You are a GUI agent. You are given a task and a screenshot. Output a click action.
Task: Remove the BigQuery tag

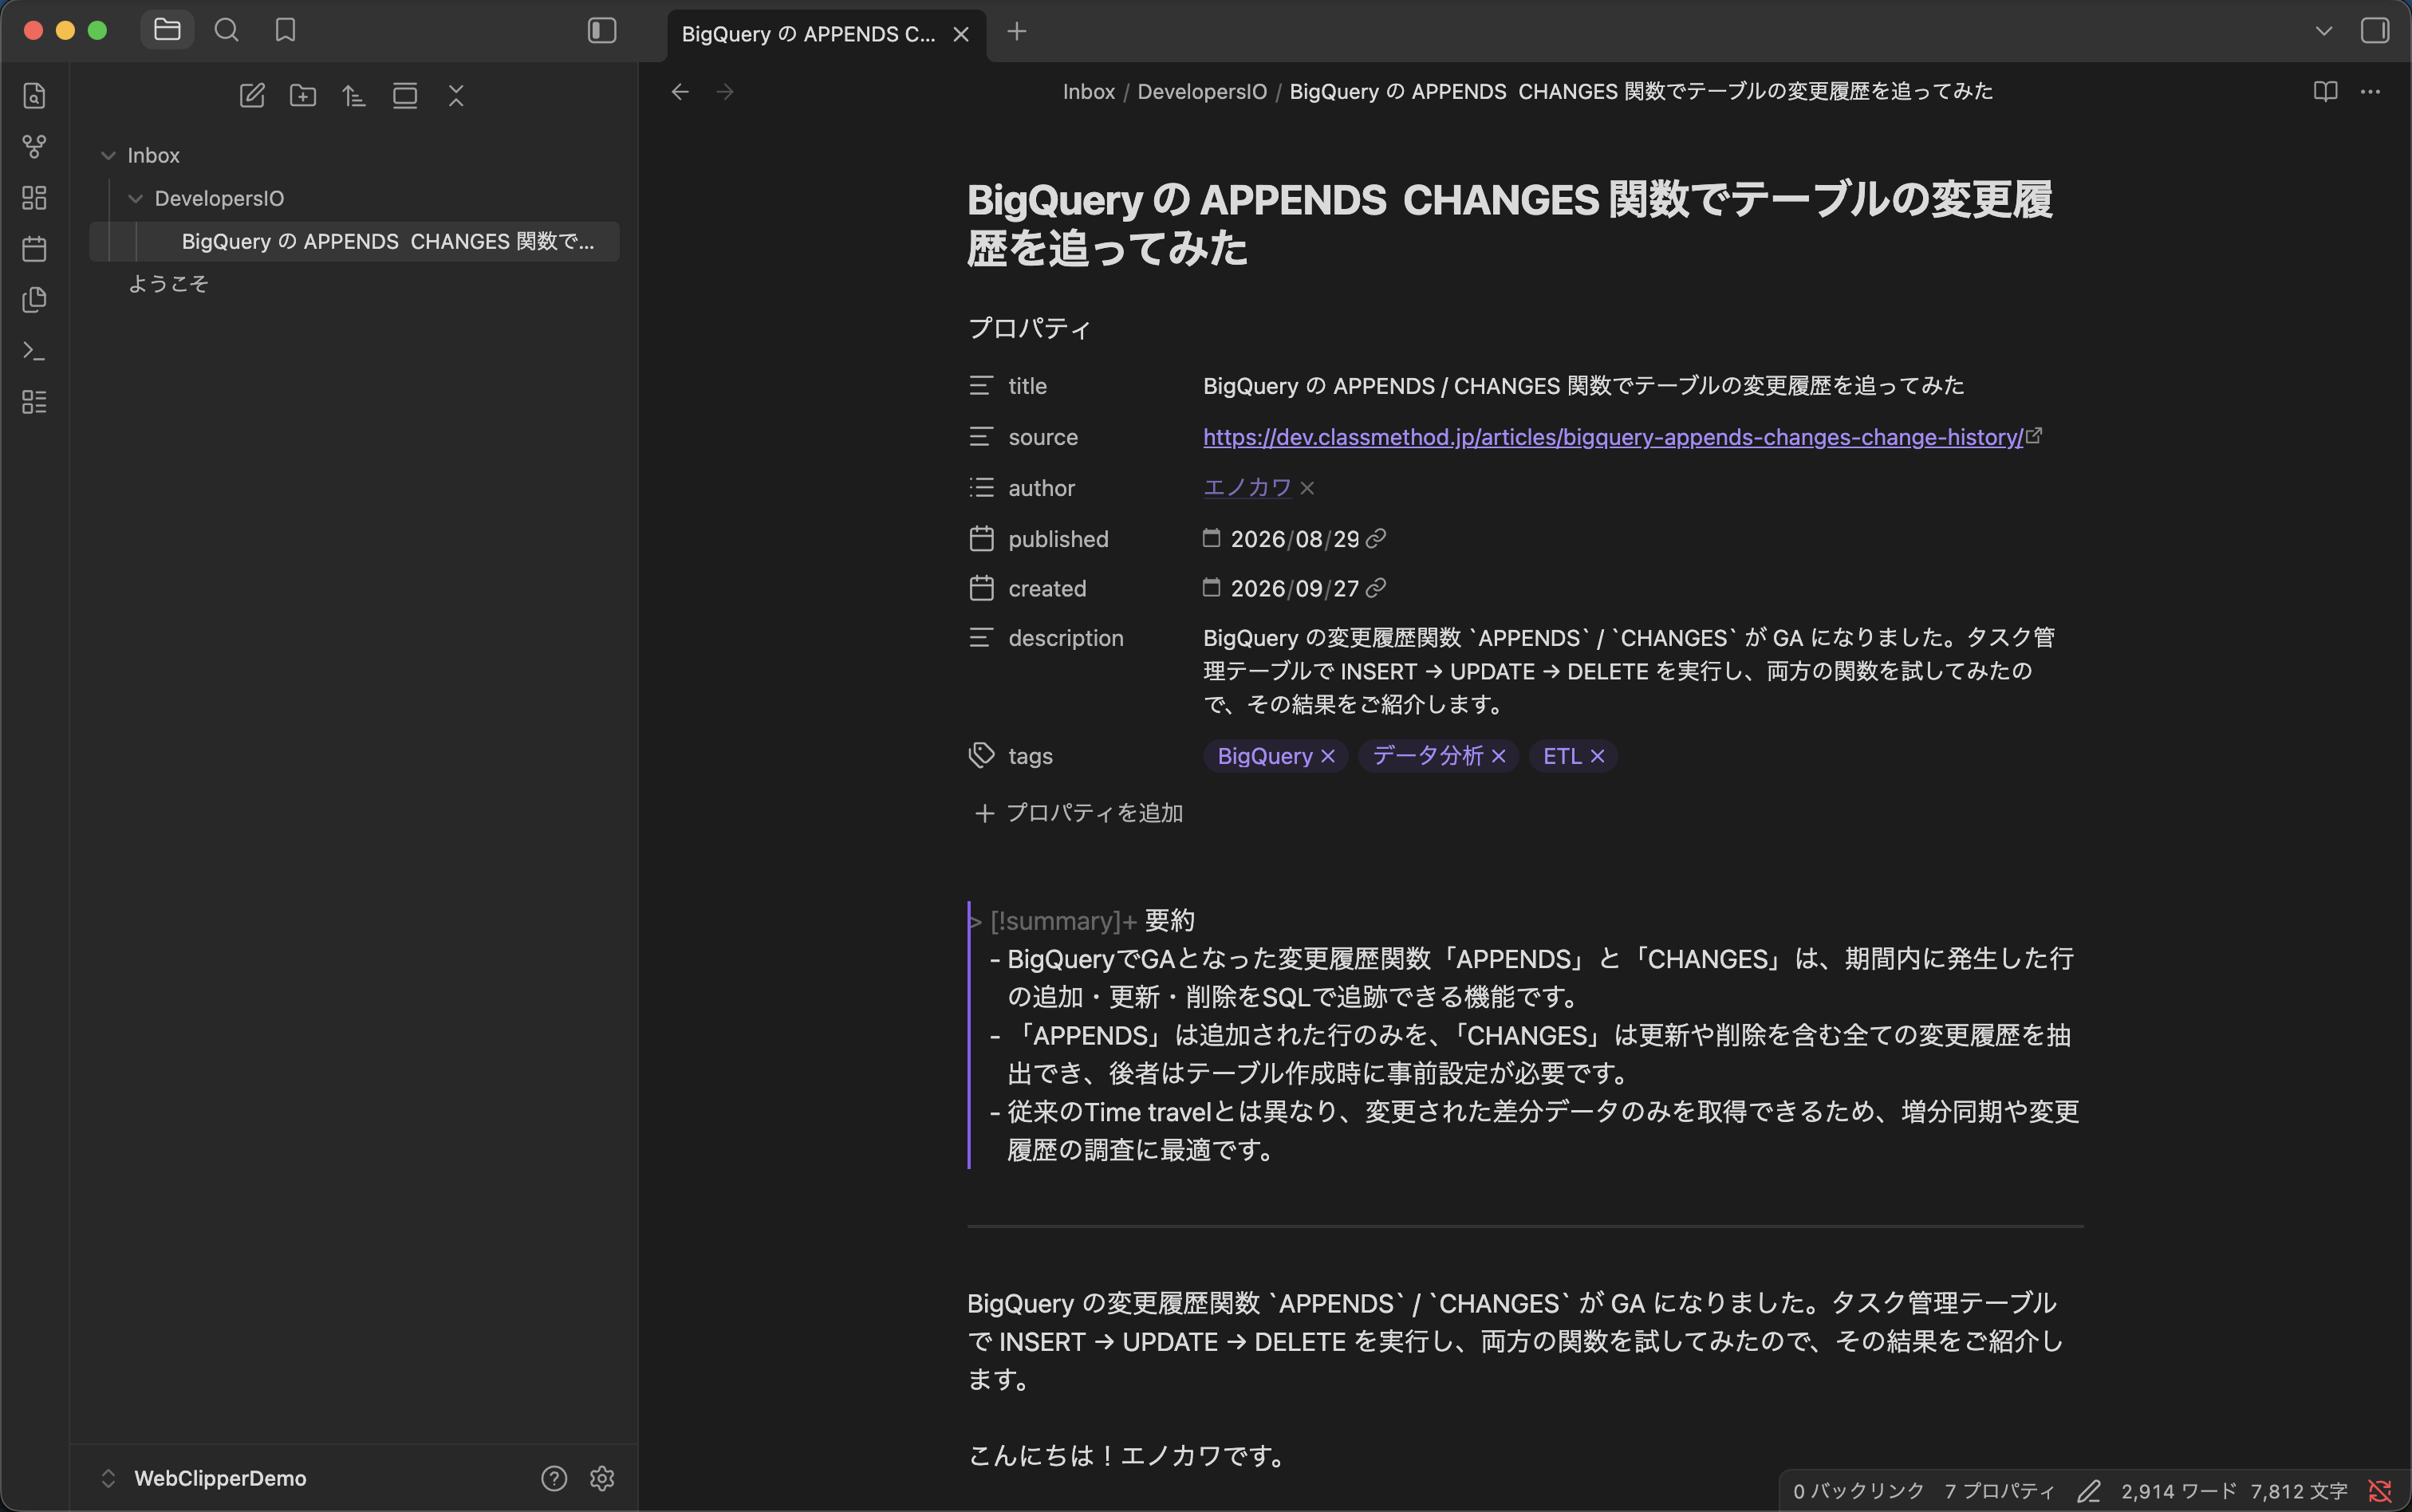click(x=1328, y=757)
